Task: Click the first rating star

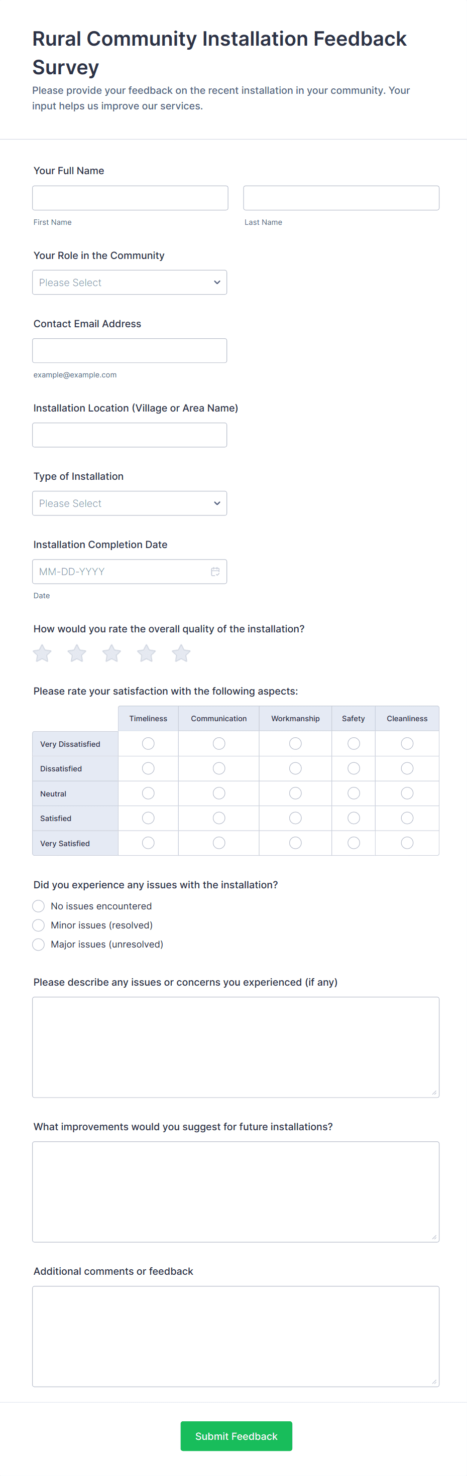Action: click(x=42, y=653)
